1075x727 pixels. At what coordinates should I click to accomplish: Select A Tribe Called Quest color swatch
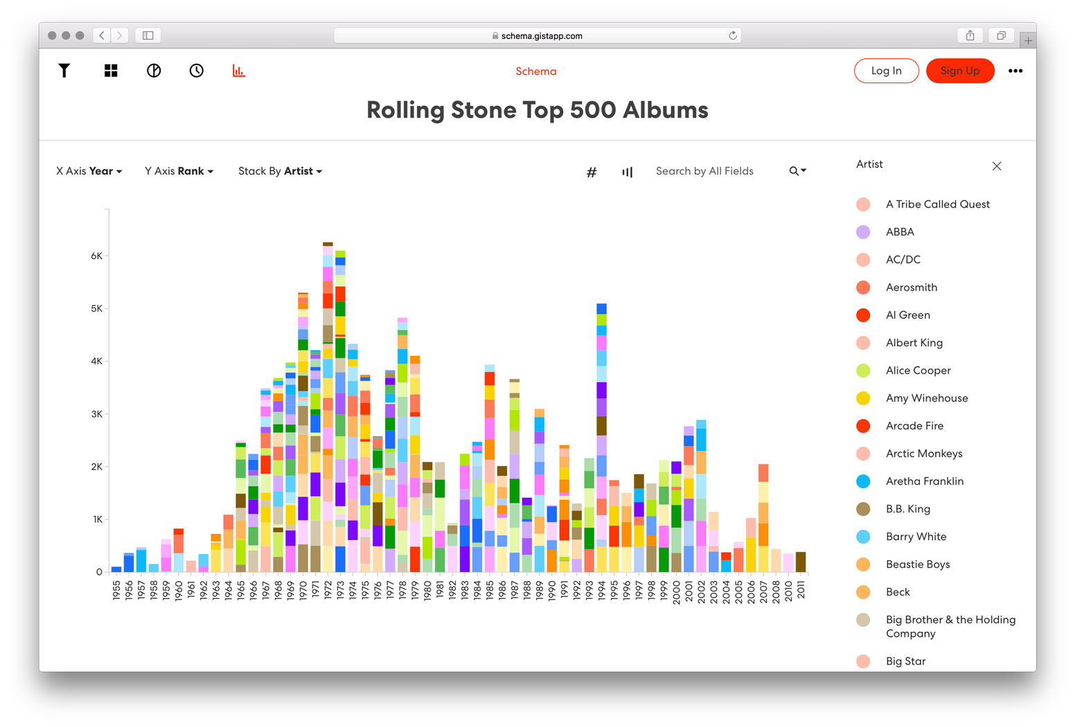(x=863, y=204)
